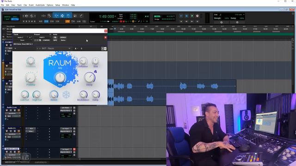Click the Fast Forward transport button
296x166 pixels.
pos(192,21)
